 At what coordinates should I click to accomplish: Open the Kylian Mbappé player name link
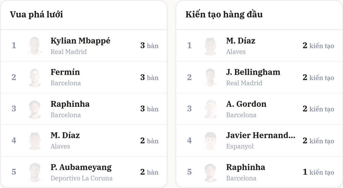pos(81,41)
